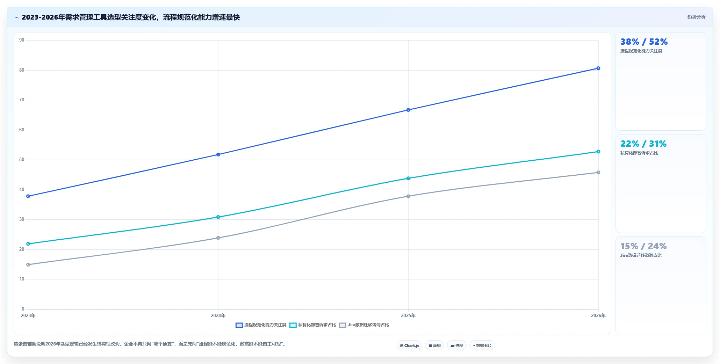The height and width of the screenshot is (364, 720).
Task: Click the teal line's 2023年 data point
Action: 28,244
